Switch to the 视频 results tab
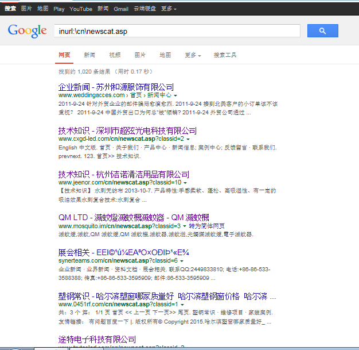 [115, 55]
